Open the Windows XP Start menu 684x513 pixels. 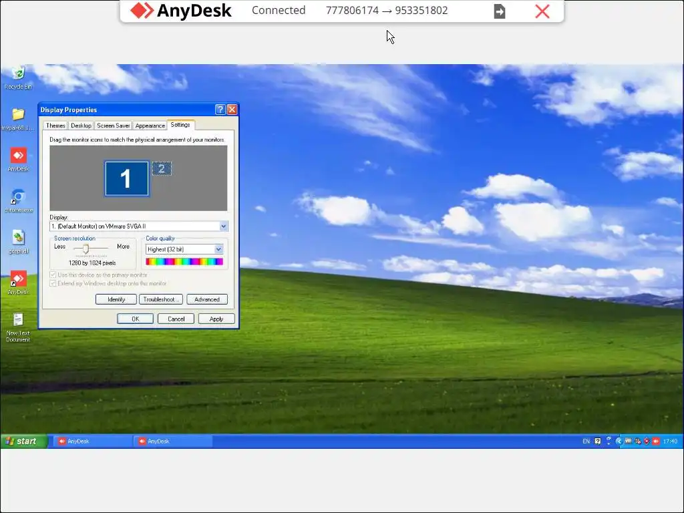23,441
